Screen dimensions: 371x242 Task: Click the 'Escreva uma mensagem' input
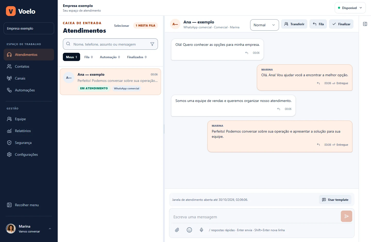click(x=256, y=217)
